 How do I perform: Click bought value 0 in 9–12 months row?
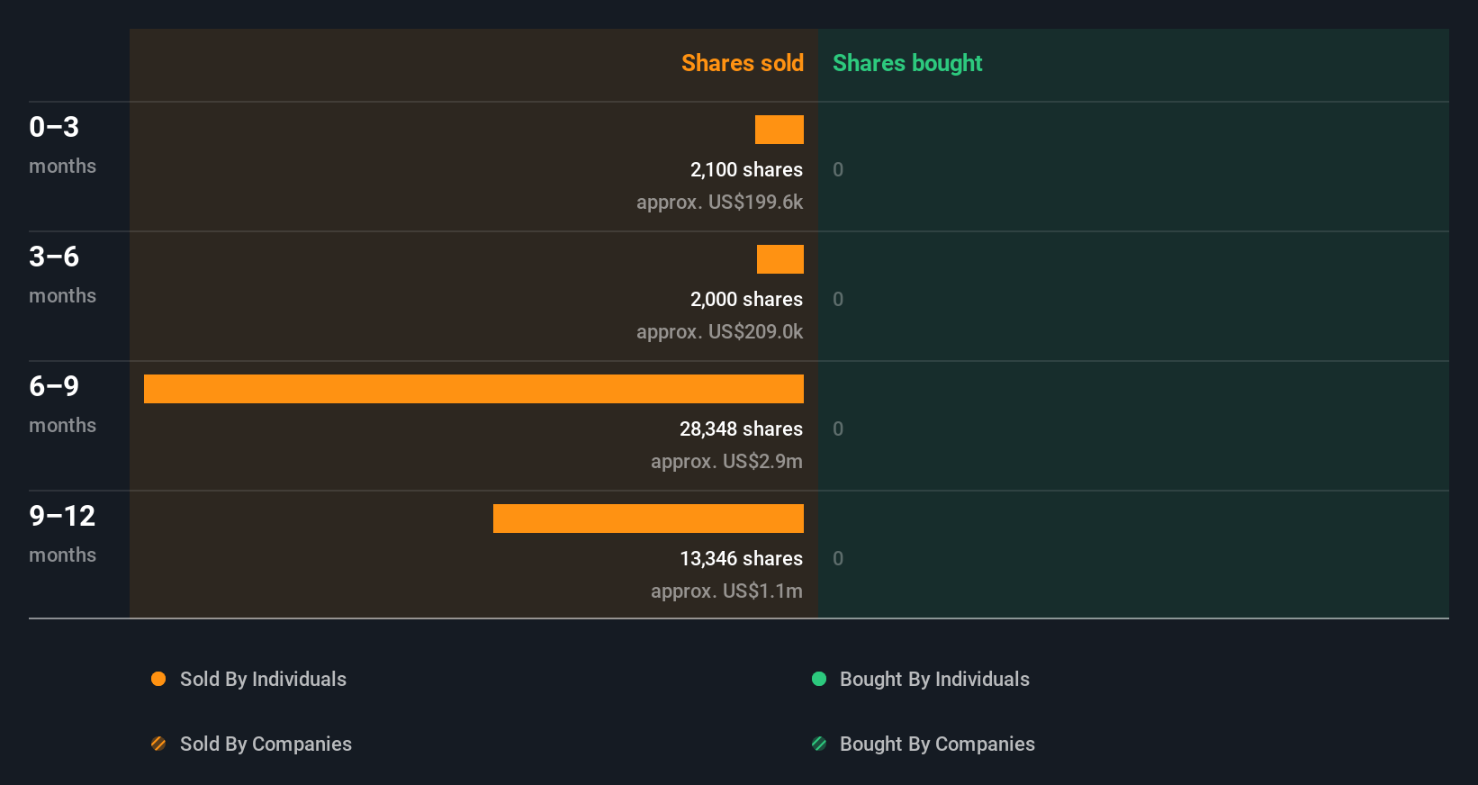point(838,559)
